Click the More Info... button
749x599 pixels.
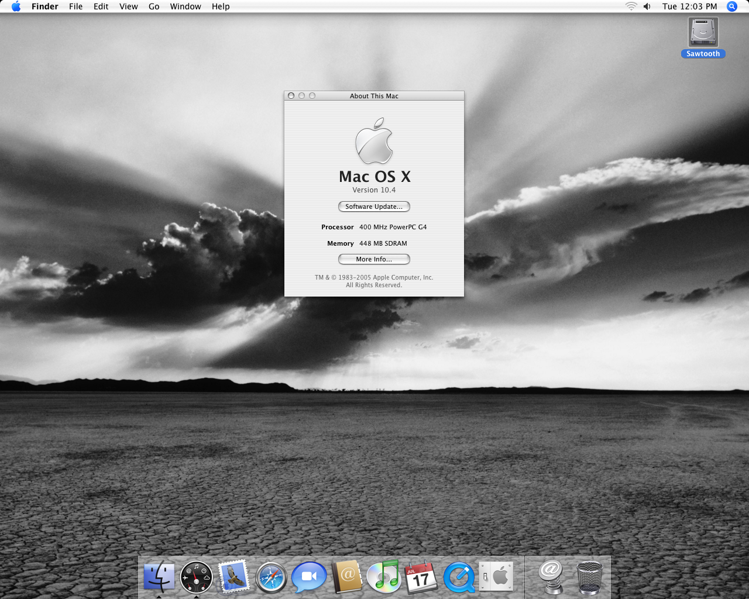coord(374,259)
